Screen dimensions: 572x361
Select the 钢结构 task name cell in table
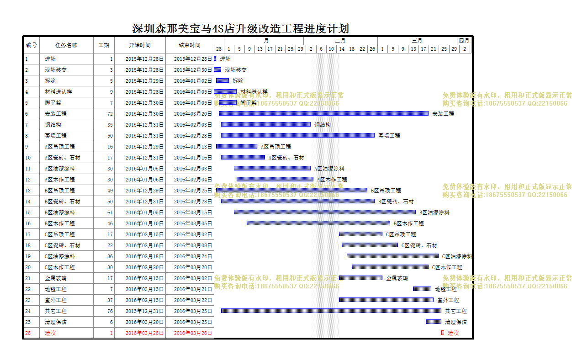click(x=67, y=125)
